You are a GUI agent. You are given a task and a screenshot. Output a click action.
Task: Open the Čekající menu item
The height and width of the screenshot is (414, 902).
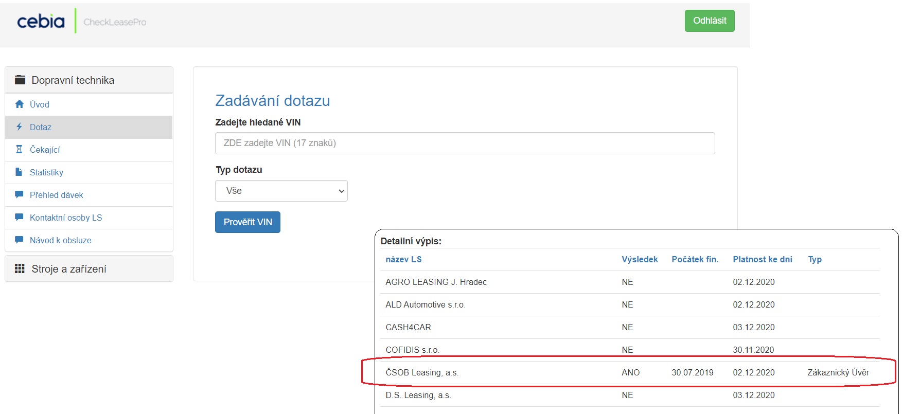click(x=89, y=150)
